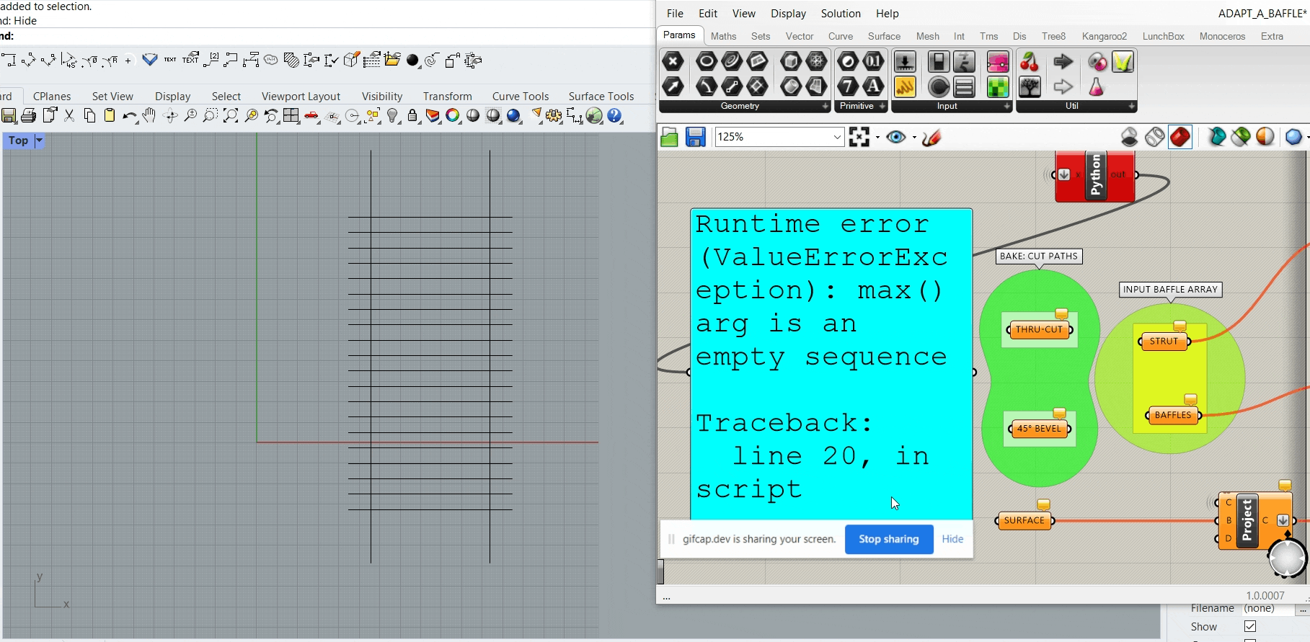Click the canvas compass navigation widget
The height and width of the screenshot is (642, 1310).
(x=1287, y=558)
